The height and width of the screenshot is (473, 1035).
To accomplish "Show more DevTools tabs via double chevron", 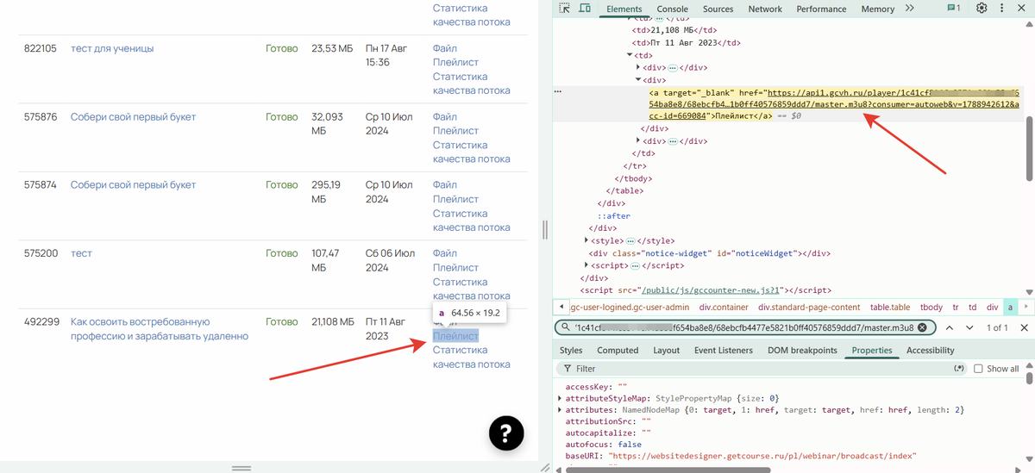I will click(x=909, y=9).
